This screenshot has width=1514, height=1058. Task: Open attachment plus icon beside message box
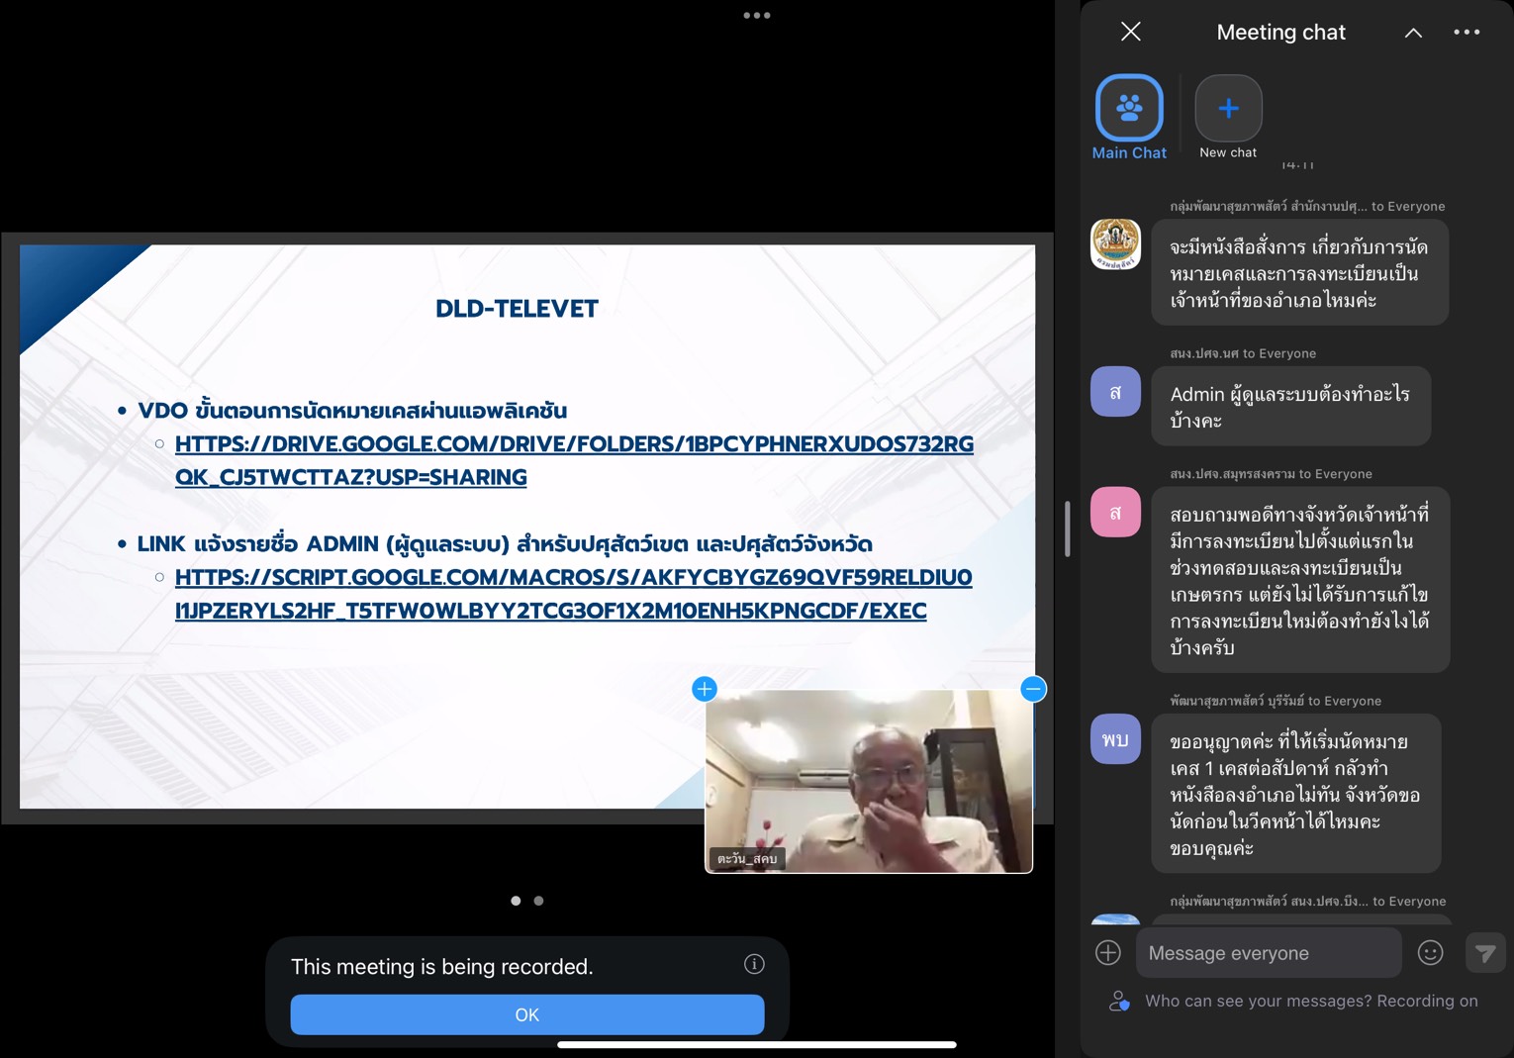click(1108, 953)
